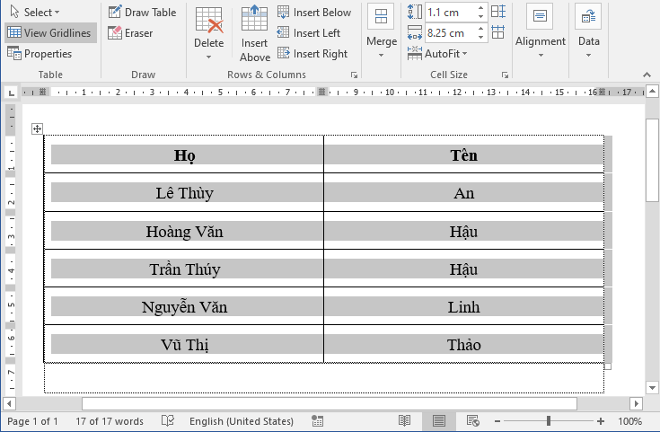Click the vertical scrollbar up arrow
The width and height of the screenshot is (660, 432).
(652, 92)
